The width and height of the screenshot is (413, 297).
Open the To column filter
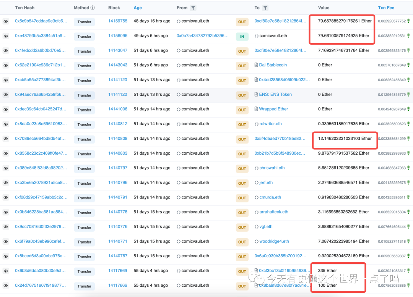(265, 8)
